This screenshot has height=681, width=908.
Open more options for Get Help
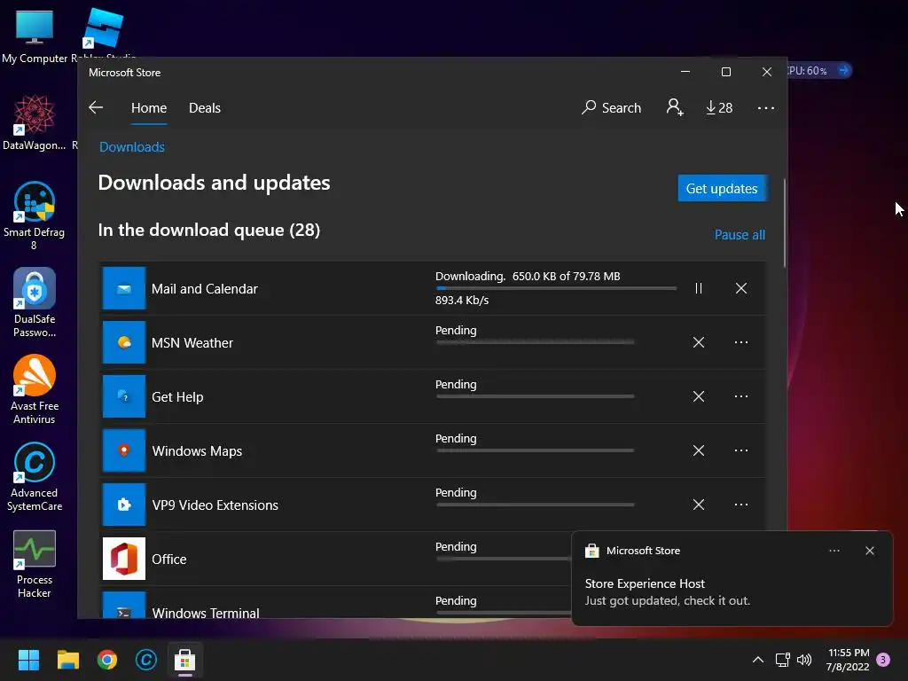[740, 396]
